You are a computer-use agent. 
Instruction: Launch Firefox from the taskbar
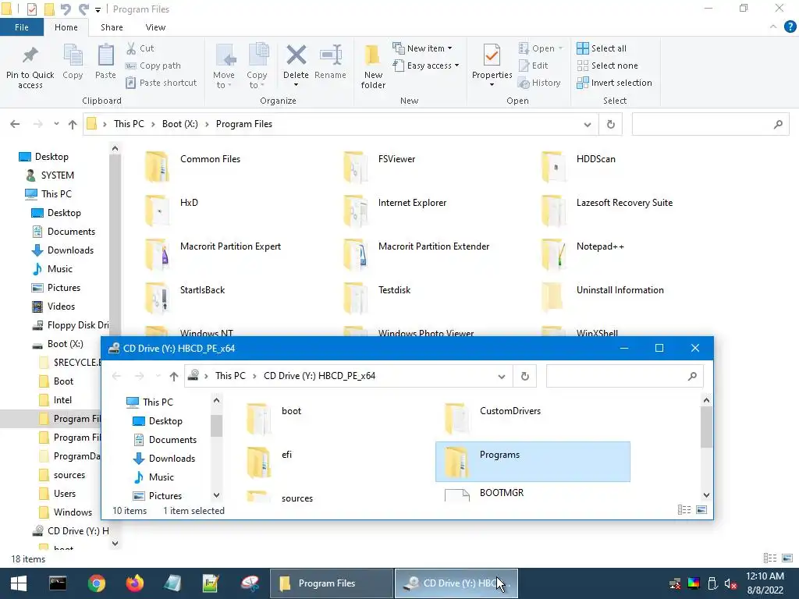point(135,583)
